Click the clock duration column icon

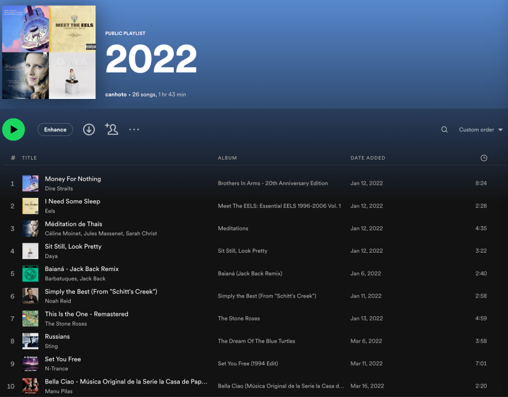[x=484, y=158]
